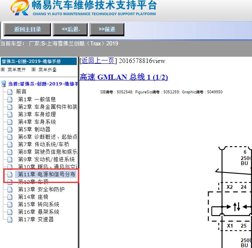
Task: Open the 高速 GMLAN 总线 1 (1/2) link
Action: tap(124, 77)
